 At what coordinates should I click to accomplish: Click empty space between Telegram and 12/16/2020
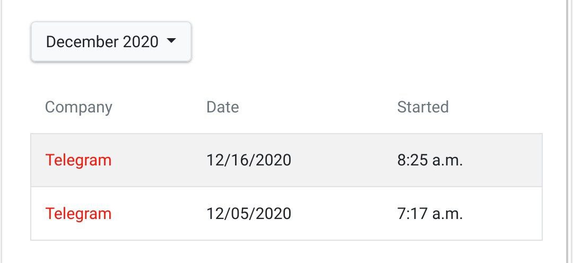[x=159, y=160]
